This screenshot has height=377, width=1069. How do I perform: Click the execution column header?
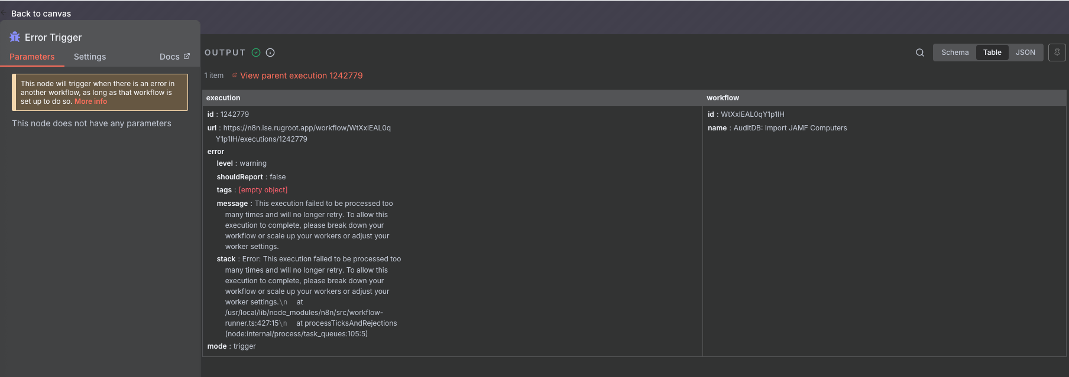pos(223,98)
